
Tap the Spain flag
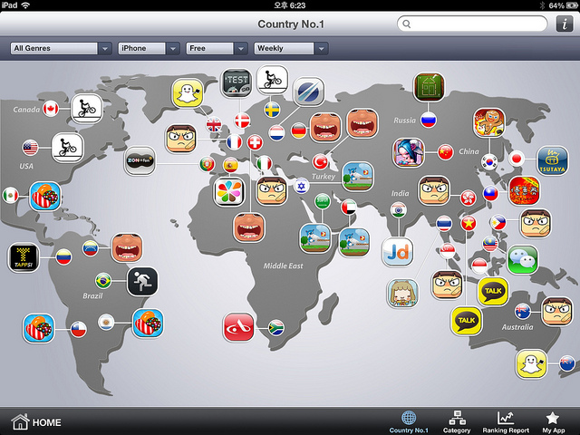tap(231, 165)
